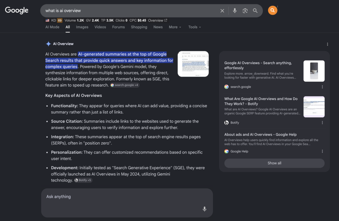Open more options for search.google source
339x221 pixels.
click(322, 87)
